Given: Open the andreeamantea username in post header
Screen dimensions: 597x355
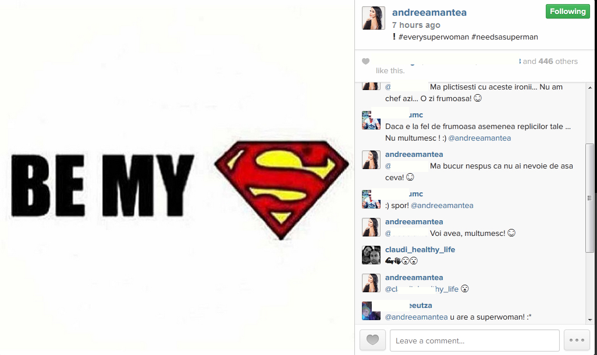Looking at the screenshot, I should click(429, 13).
